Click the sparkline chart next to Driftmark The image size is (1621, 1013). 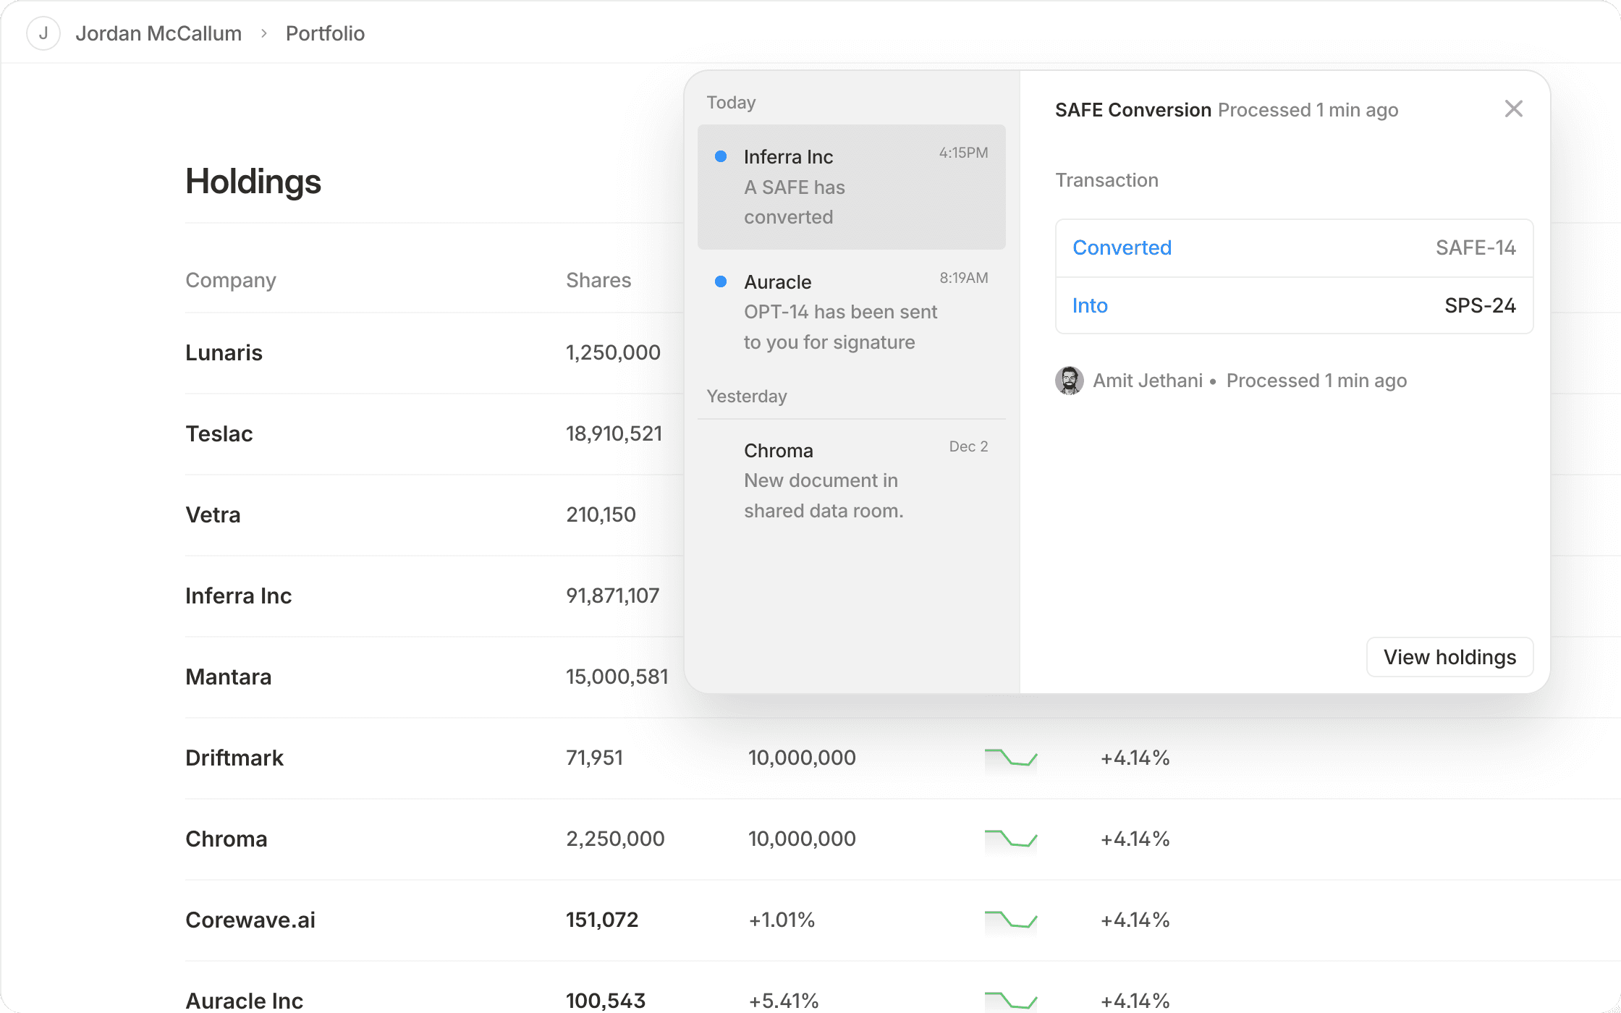[x=1010, y=758]
